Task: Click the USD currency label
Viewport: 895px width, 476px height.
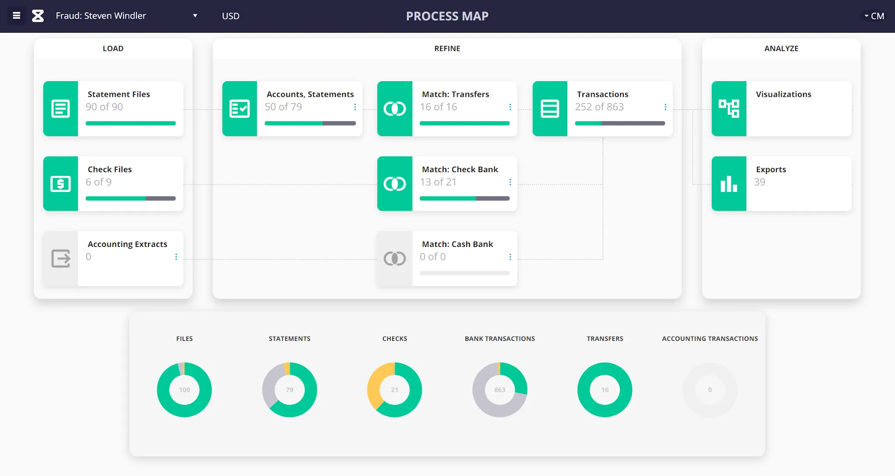Action: click(x=230, y=16)
